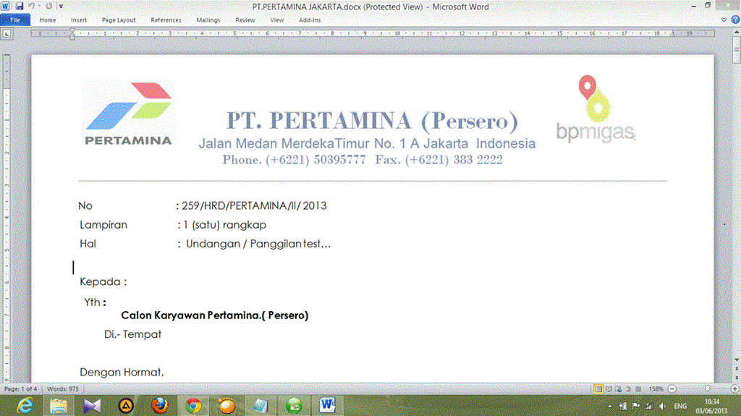Click the Zoom In plus button
This screenshot has width=741, height=416.
735,389
